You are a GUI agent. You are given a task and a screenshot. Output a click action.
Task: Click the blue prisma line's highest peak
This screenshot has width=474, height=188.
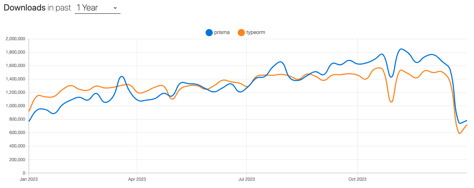tap(401, 49)
